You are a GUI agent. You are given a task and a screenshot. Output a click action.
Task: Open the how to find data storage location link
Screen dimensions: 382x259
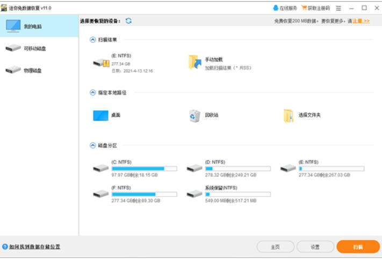34,247
